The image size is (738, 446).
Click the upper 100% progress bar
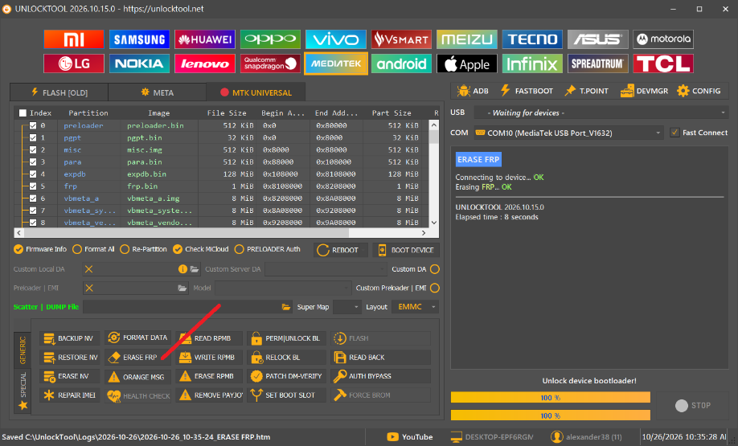point(550,398)
